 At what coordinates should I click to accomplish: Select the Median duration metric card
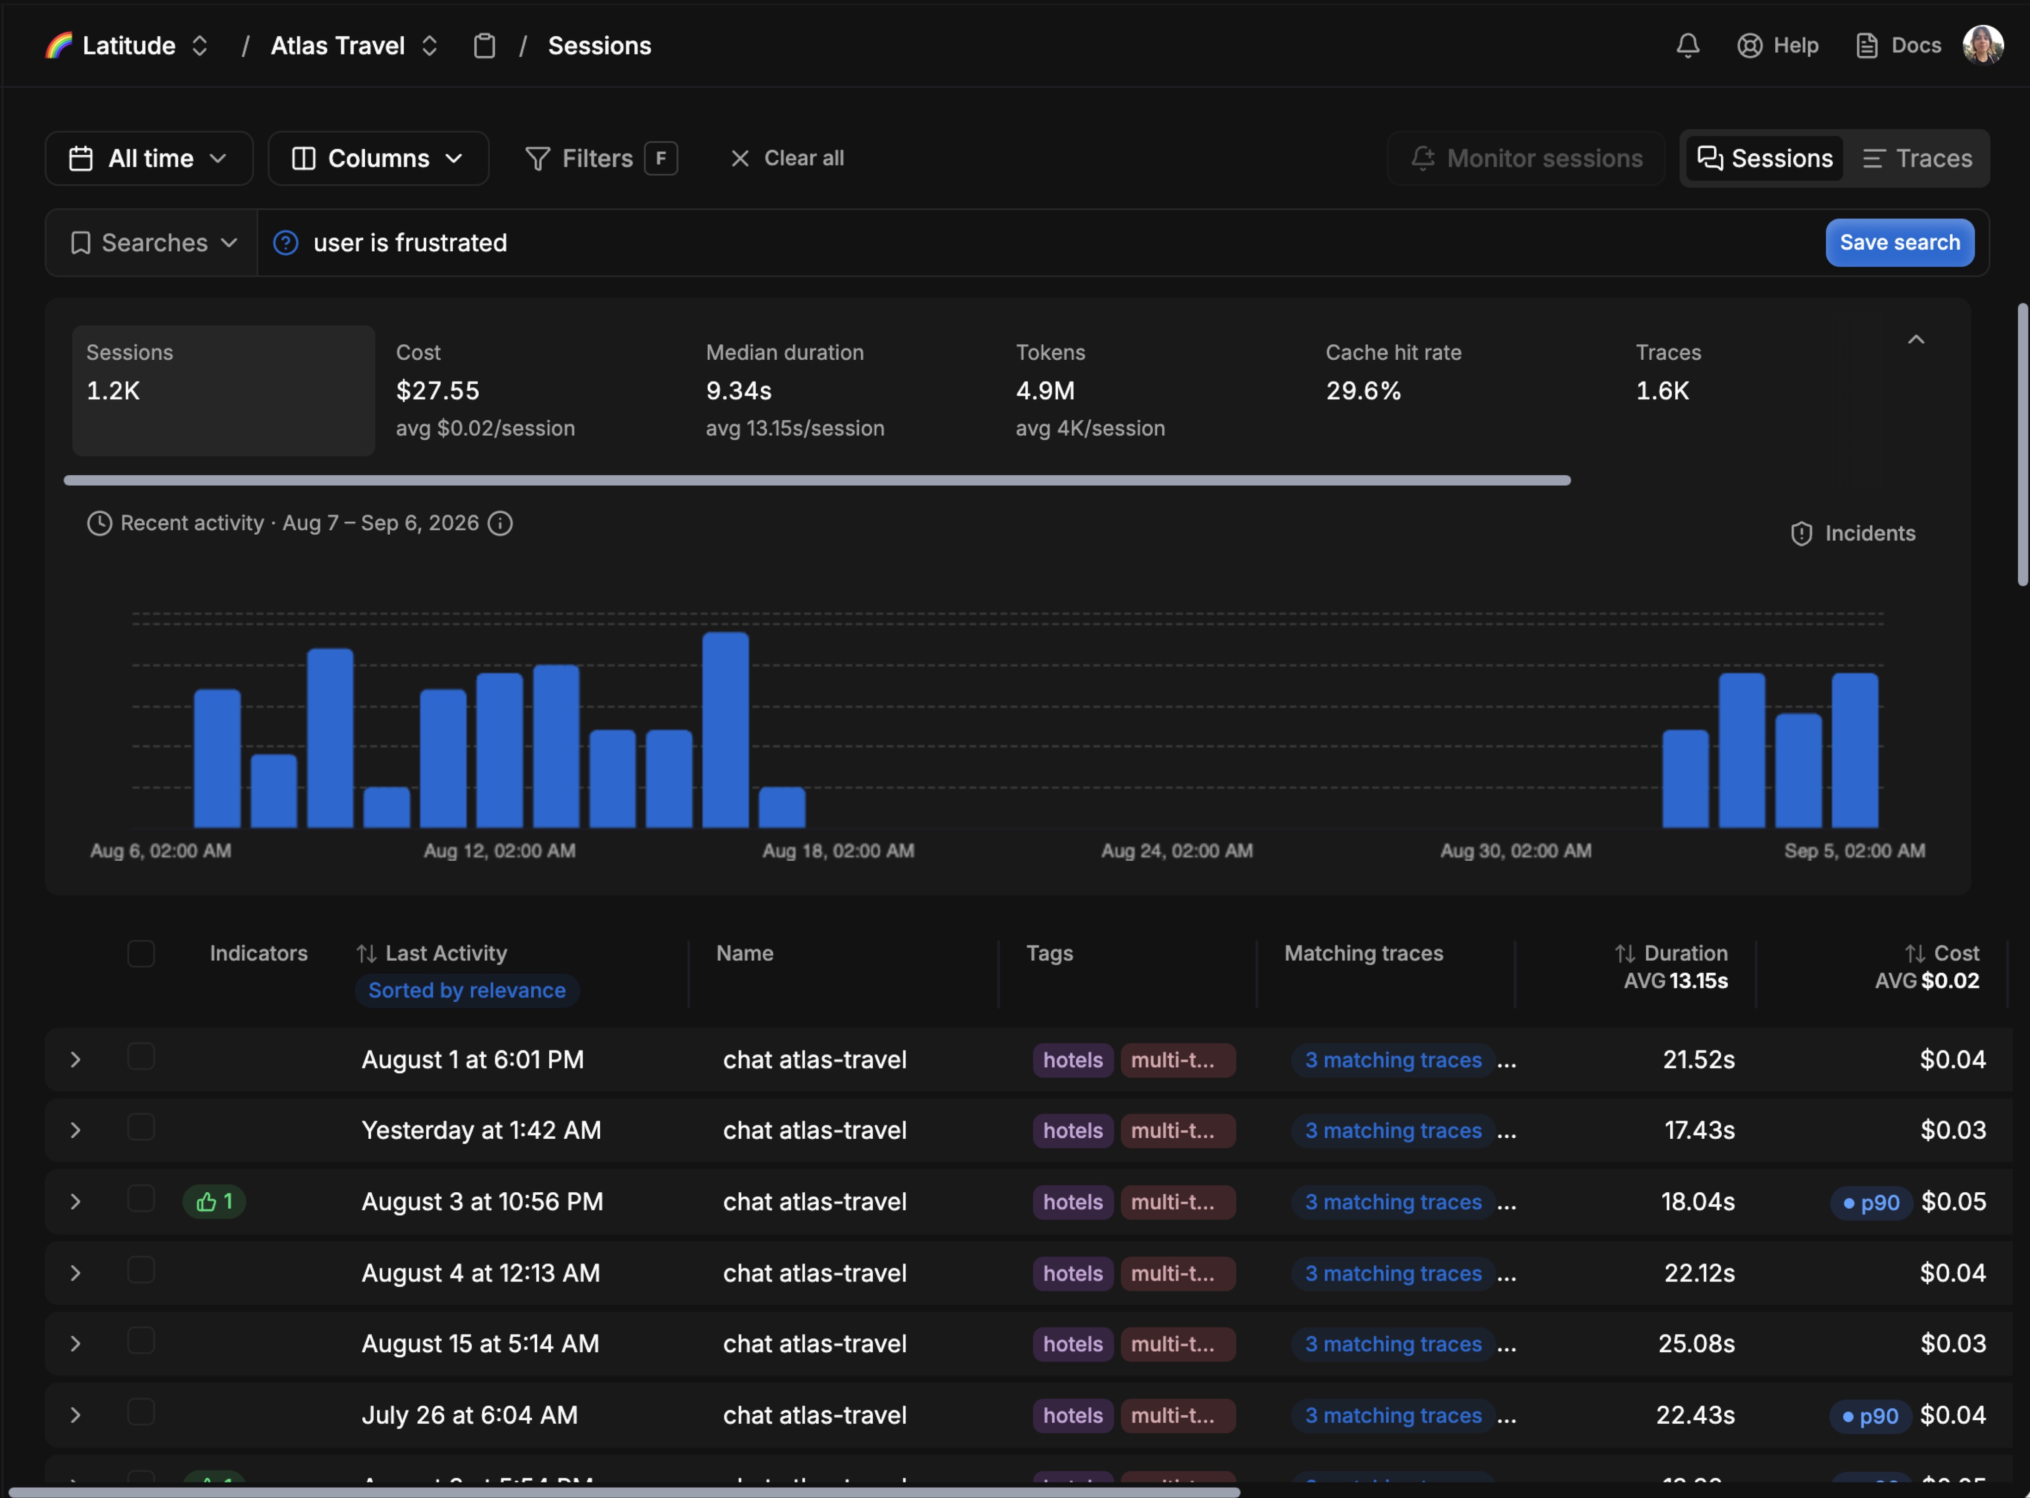pos(843,391)
